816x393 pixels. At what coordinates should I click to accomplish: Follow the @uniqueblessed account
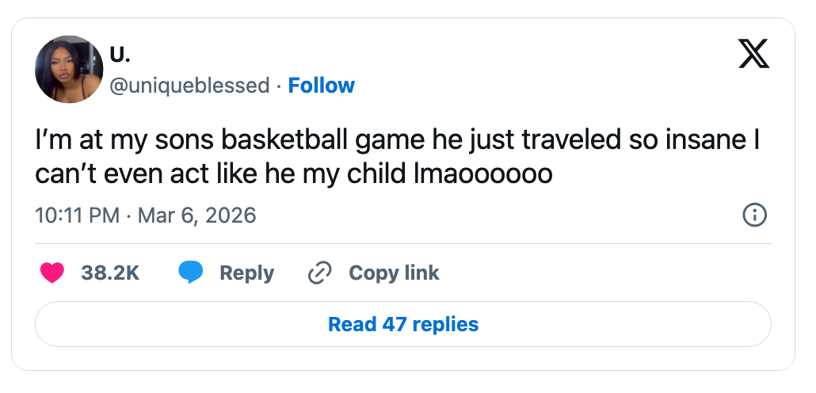[x=321, y=86]
